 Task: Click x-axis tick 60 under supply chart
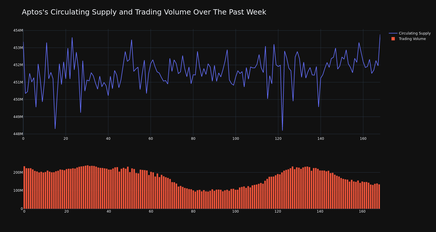pyautogui.click(x=151, y=139)
